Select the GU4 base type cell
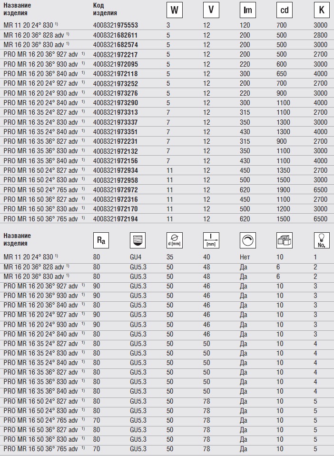Viewport: 334px width, 456px height. point(136,257)
